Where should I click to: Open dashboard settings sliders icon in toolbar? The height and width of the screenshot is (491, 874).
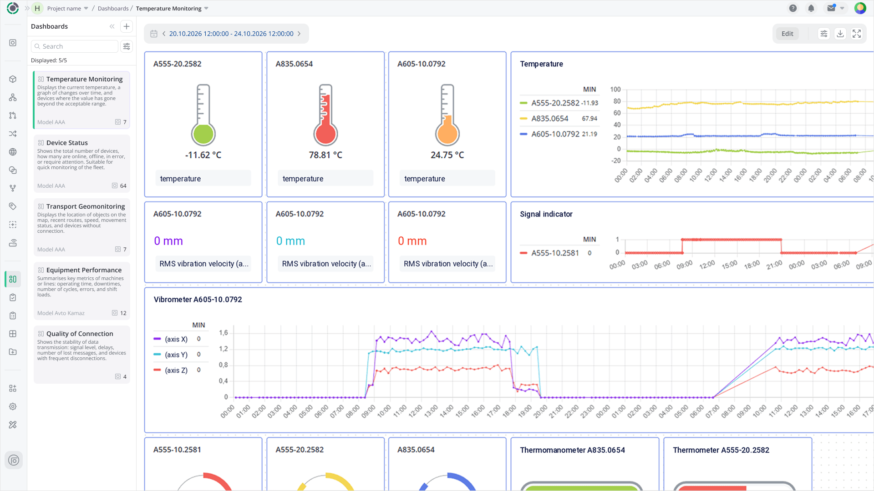(x=824, y=34)
